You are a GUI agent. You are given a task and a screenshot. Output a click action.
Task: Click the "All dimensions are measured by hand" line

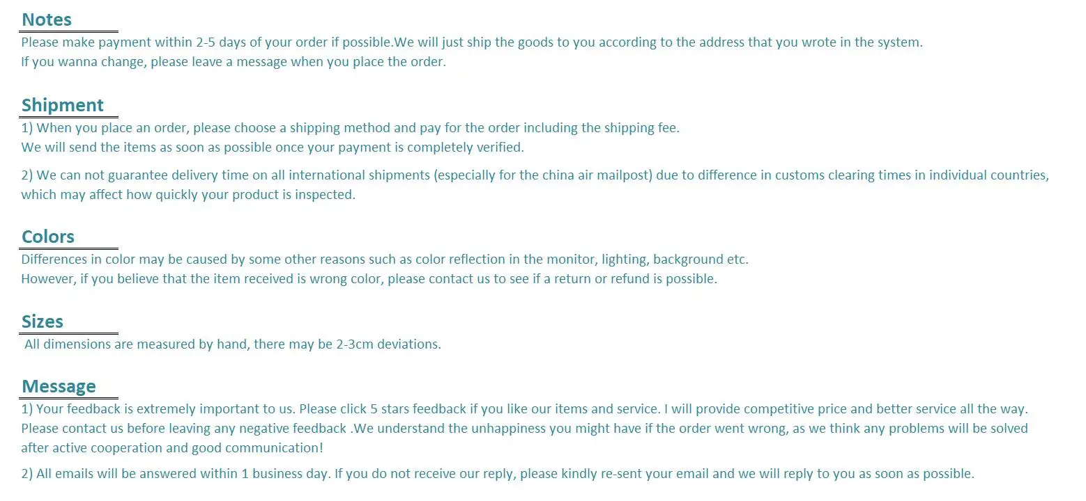[x=233, y=344]
